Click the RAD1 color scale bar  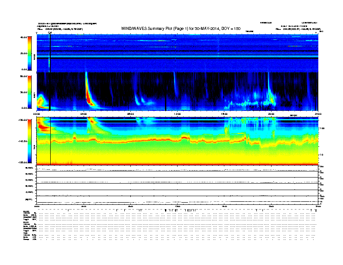tap(29, 92)
